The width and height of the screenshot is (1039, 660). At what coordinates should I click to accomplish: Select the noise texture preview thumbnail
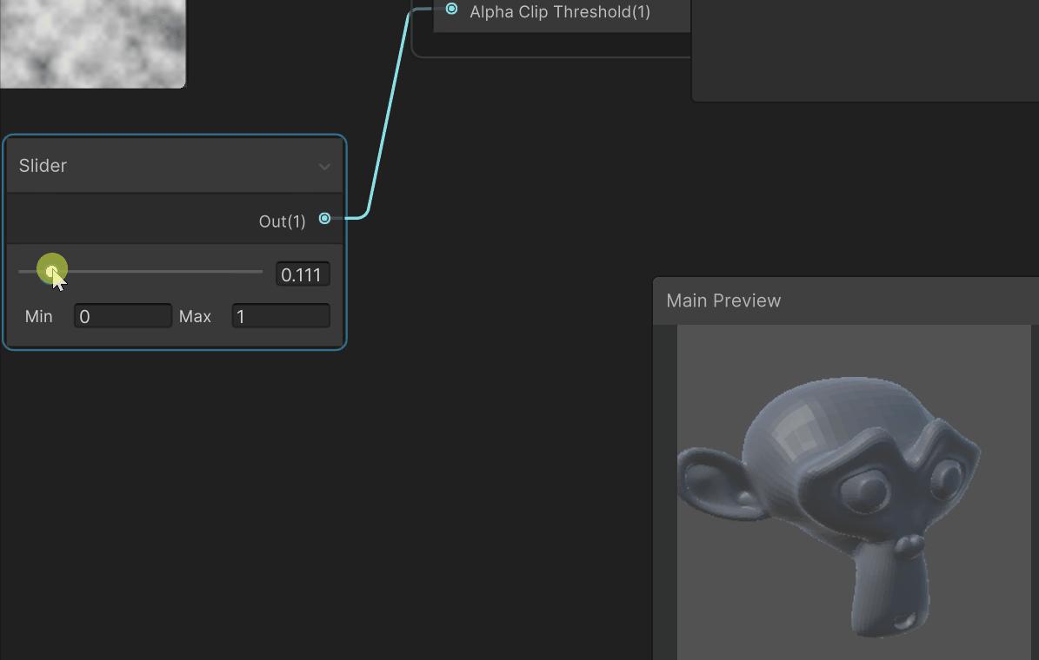[91, 43]
